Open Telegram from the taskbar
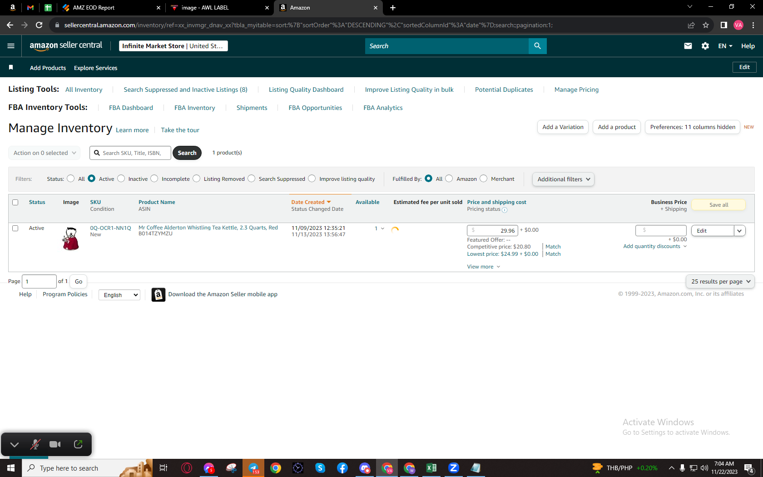The height and width of the screenshot is (477, 763). (253, 468)
